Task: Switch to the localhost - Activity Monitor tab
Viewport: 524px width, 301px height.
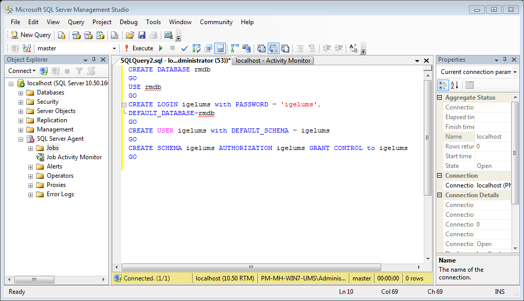Action: pos(272,60)
